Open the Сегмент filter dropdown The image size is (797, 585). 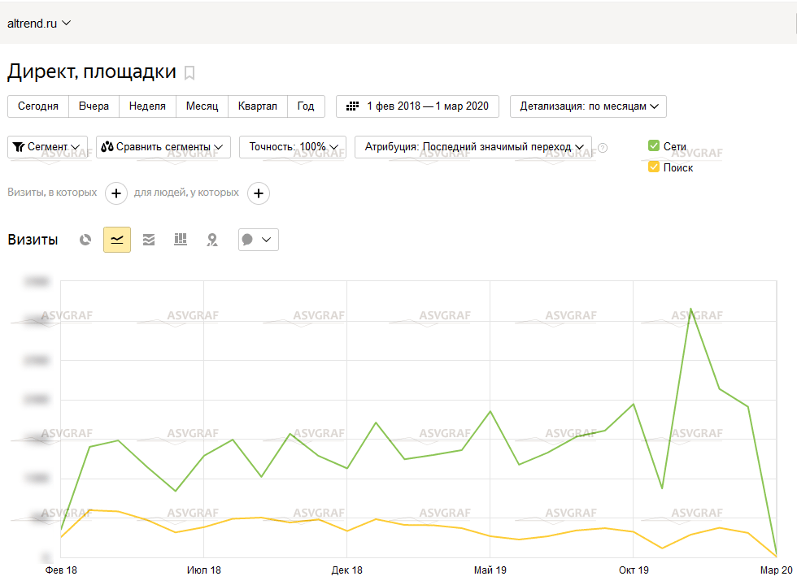pos(47,147)
